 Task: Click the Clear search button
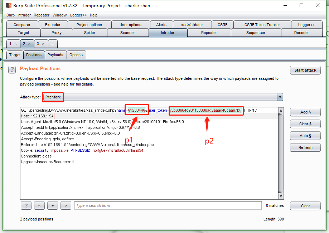305,206
